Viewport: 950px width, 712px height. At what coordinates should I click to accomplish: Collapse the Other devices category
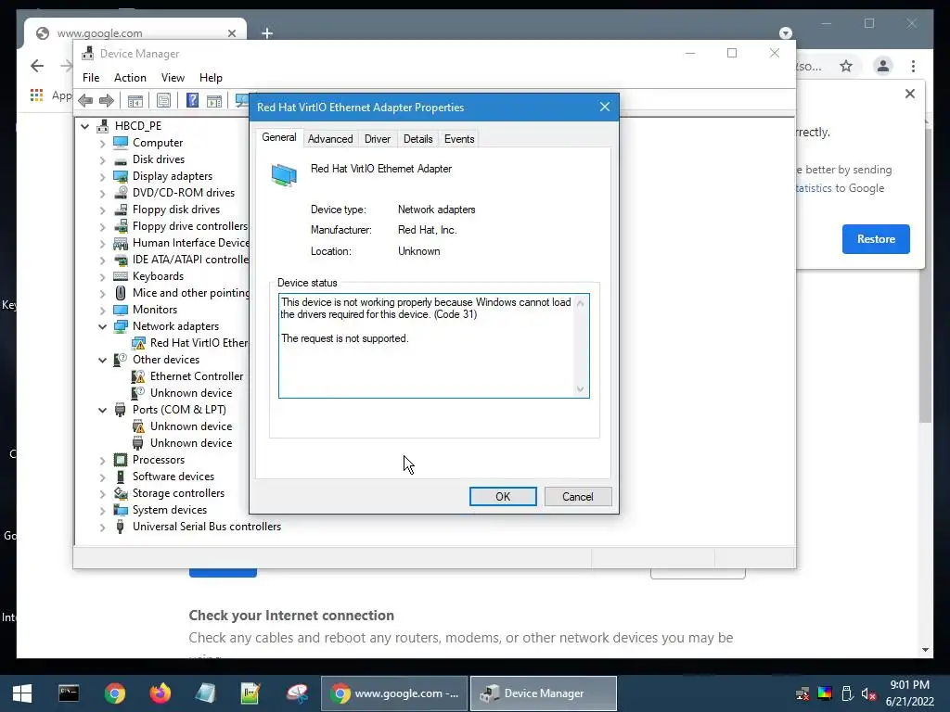coord(102,361)
